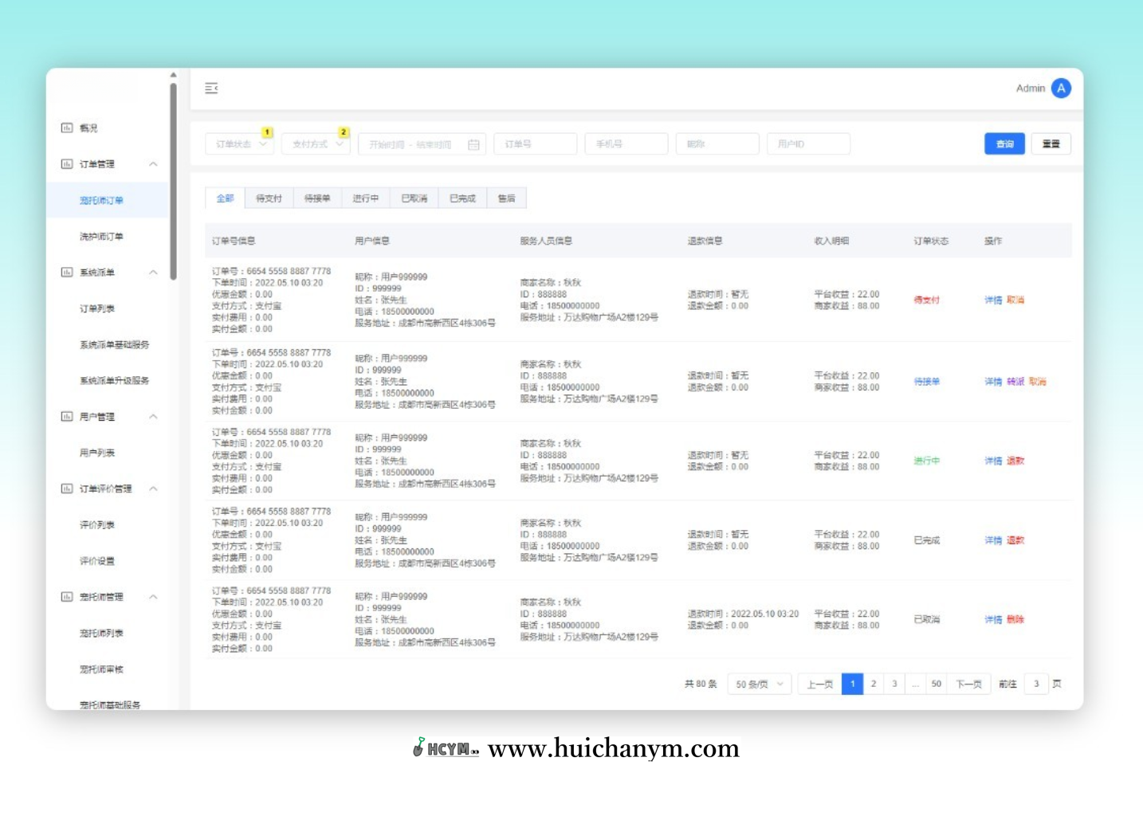Switch to the 待支付 tab
1143x820 pixels.
[269, 198]
